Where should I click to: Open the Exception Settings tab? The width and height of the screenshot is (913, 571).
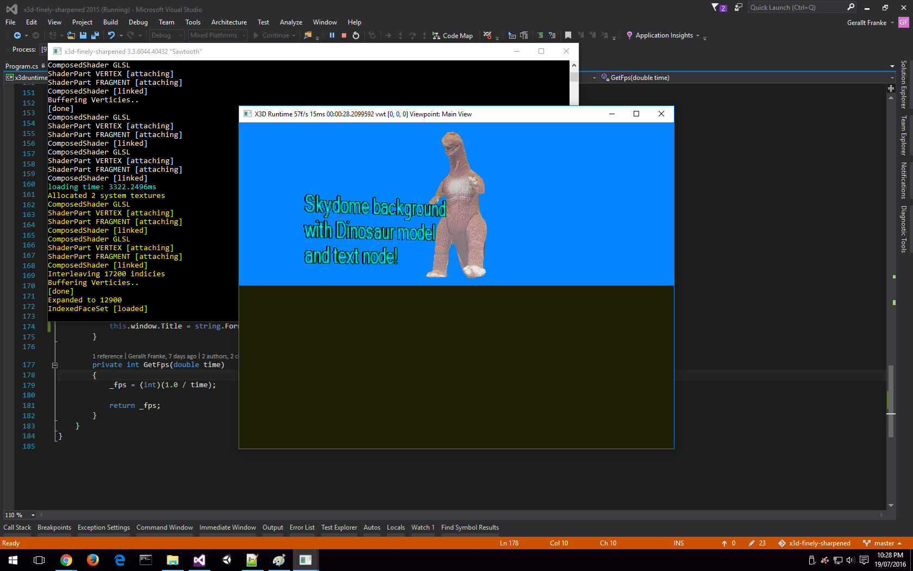[104, 527]
